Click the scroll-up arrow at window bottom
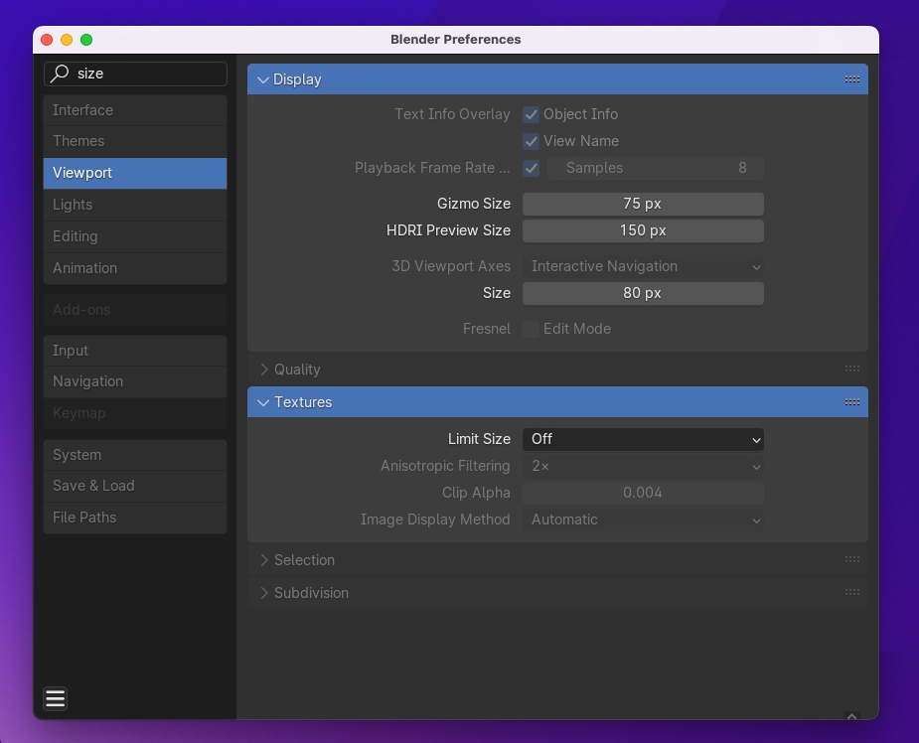This screenshot has width=919, height=743. coord(851,716)
